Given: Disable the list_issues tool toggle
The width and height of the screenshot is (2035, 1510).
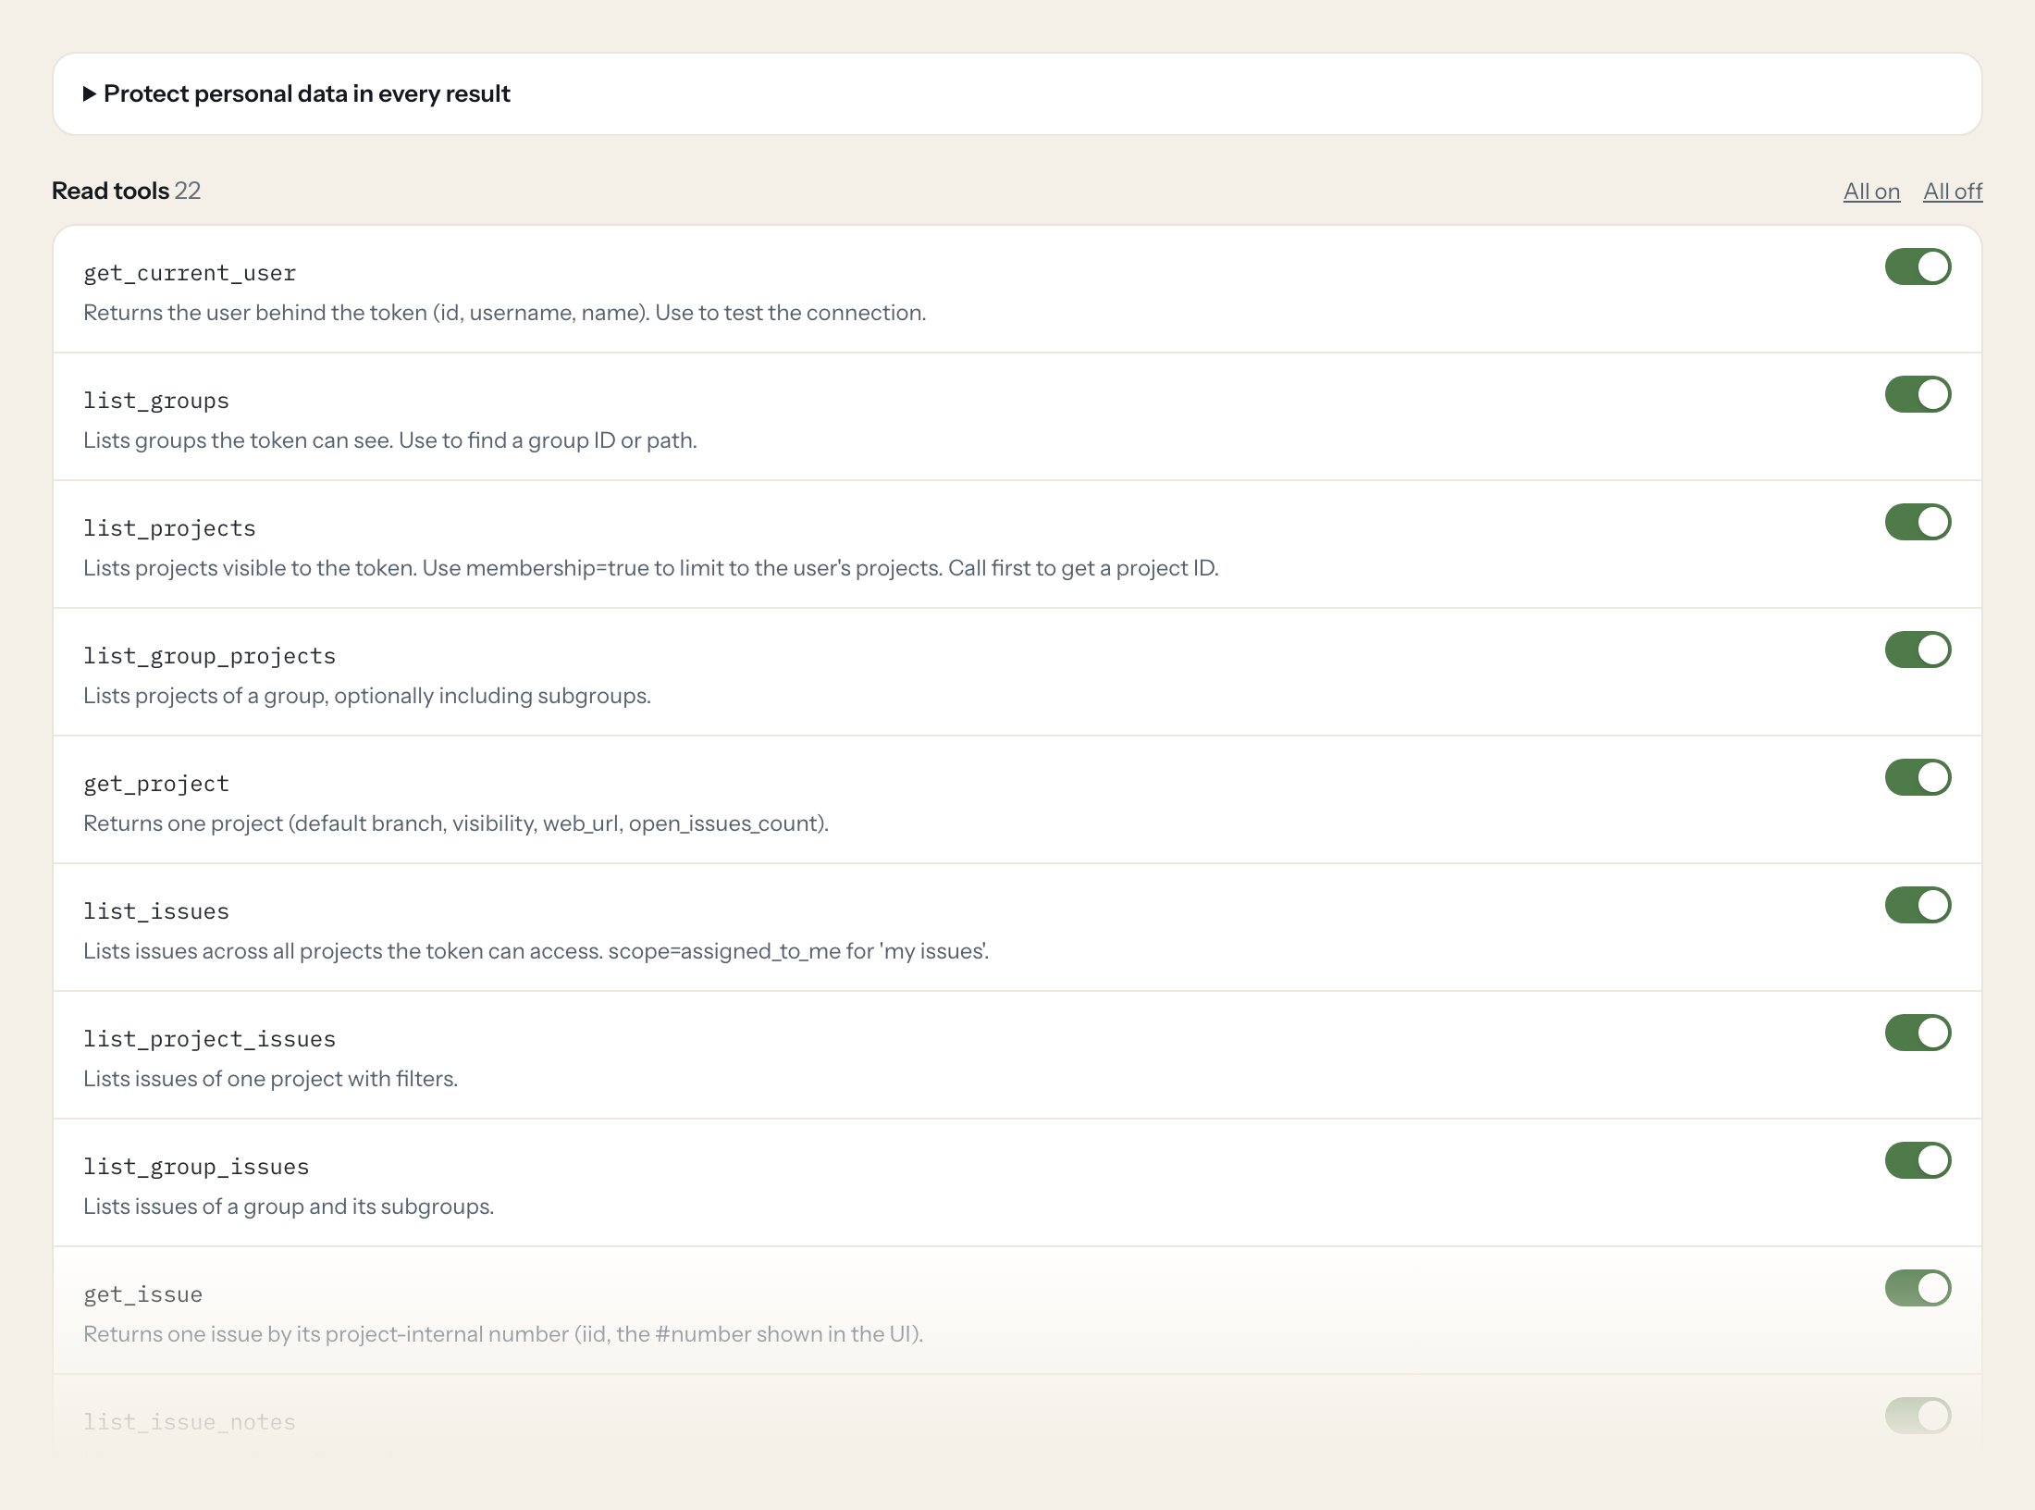Looking at the screenshot, I should [1918, 905].
